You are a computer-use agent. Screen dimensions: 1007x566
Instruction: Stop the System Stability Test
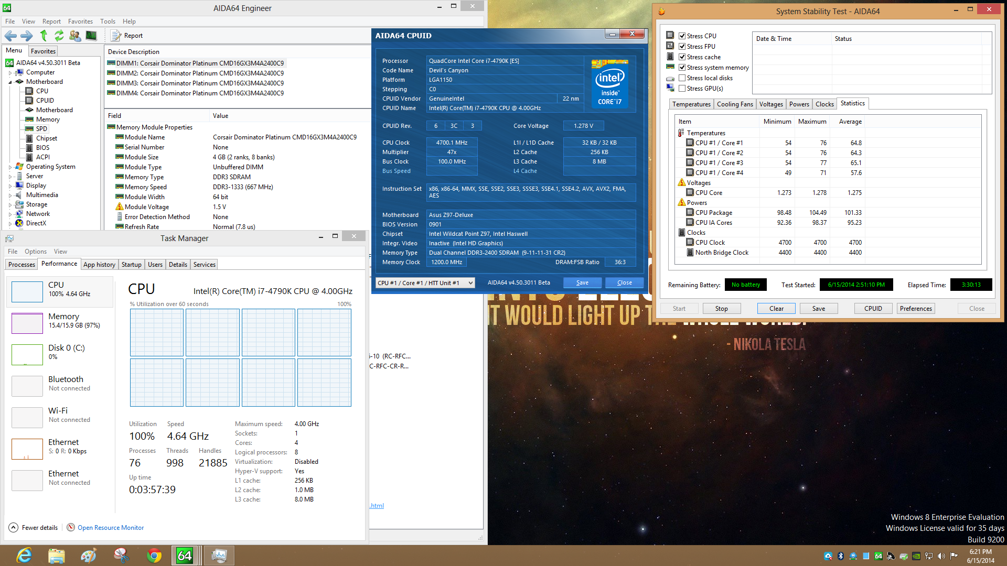(721, 309)
